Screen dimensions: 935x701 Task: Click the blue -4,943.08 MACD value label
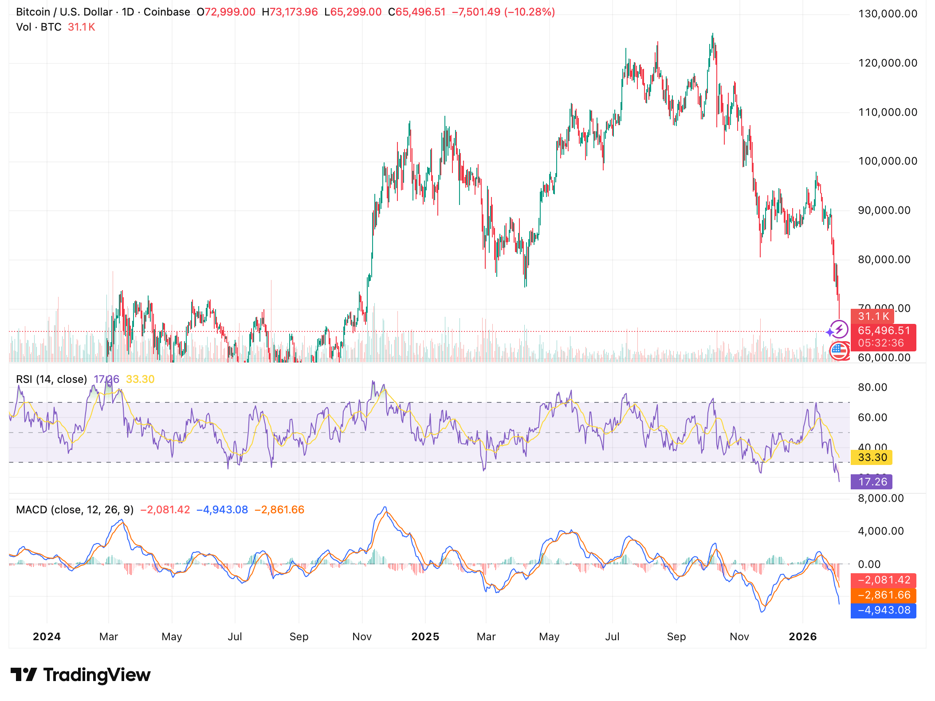tap(884, 610)
